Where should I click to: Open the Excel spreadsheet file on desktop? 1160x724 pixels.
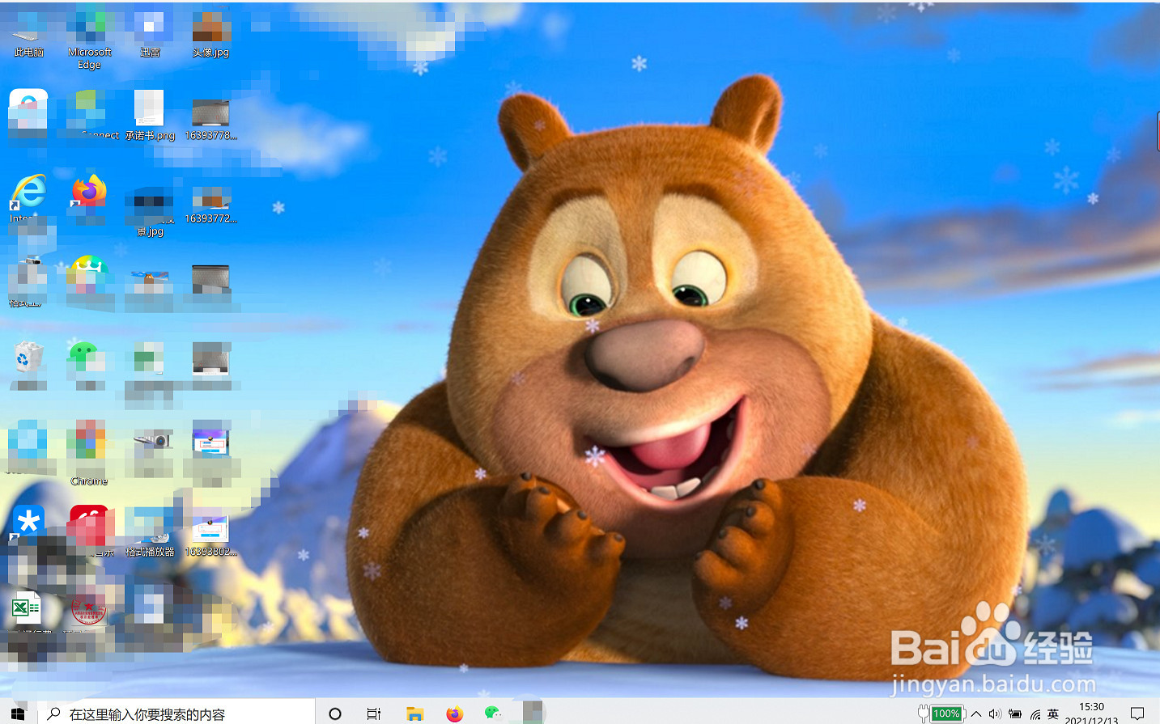(27, 608)
